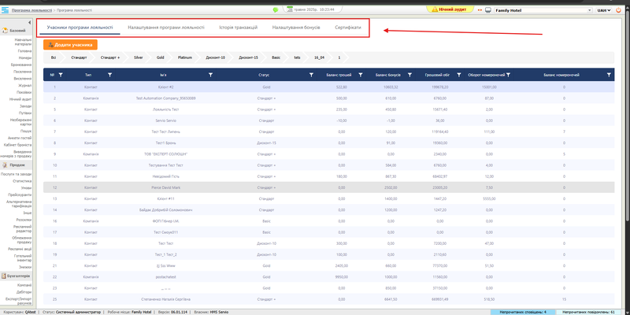Open the Family Hotel dropdown

click(x=537, y=9)
